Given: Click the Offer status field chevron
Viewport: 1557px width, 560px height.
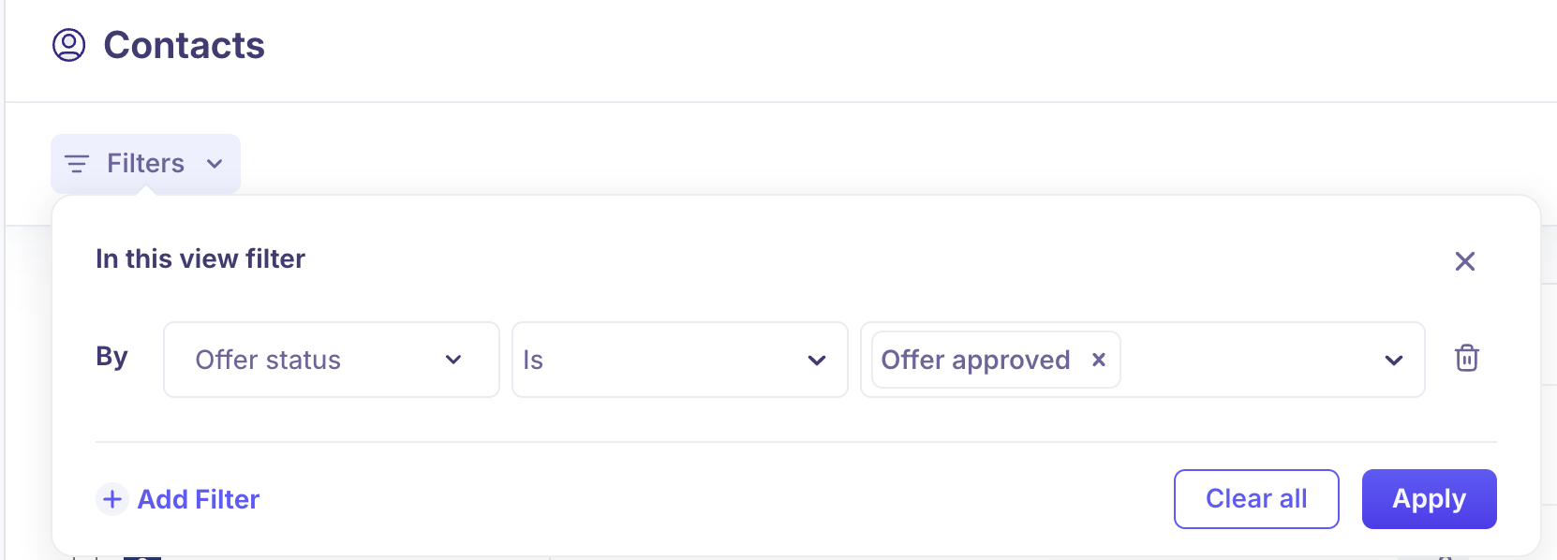Looking at the screenshot, I should [x=453, y=360].
